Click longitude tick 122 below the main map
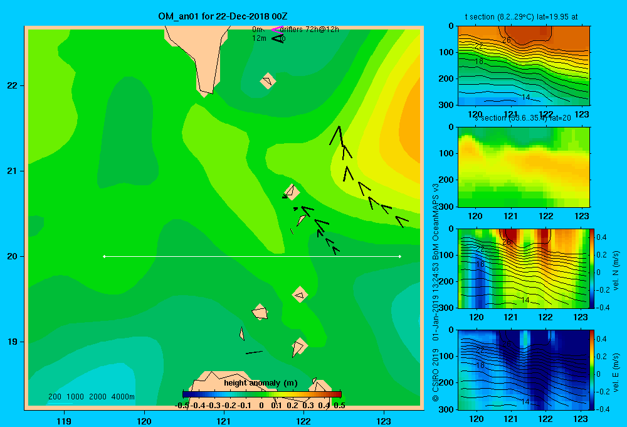627x427 pixels. [x=303, y=421]
